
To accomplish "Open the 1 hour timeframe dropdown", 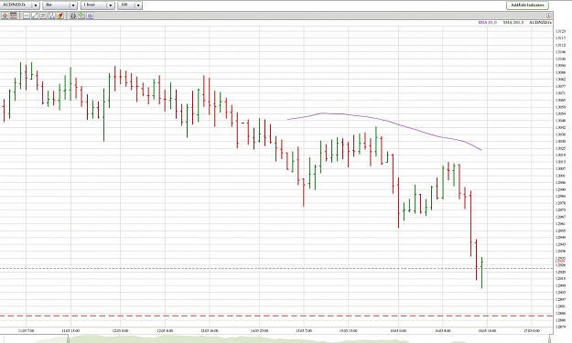I will [98, 5].
